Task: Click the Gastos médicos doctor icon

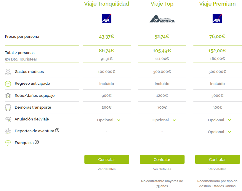Action: (x=8, y=72)
